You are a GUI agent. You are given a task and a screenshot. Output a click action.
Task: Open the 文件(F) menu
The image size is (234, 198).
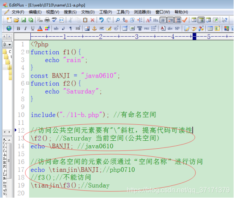pos(18,12)
